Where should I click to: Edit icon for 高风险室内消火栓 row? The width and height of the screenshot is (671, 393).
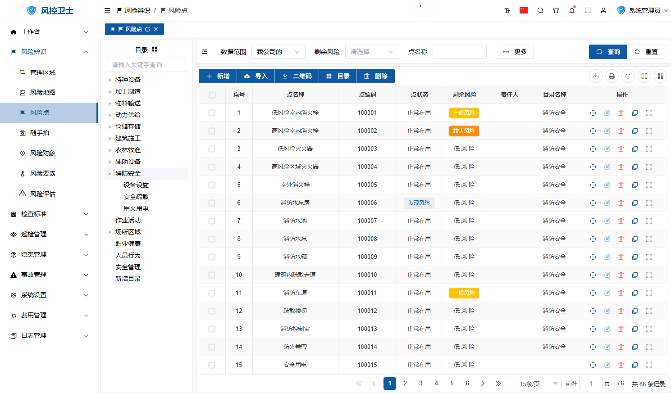click(607, 131)
